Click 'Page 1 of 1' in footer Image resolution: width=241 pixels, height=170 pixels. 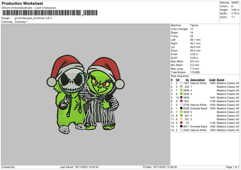233,167
